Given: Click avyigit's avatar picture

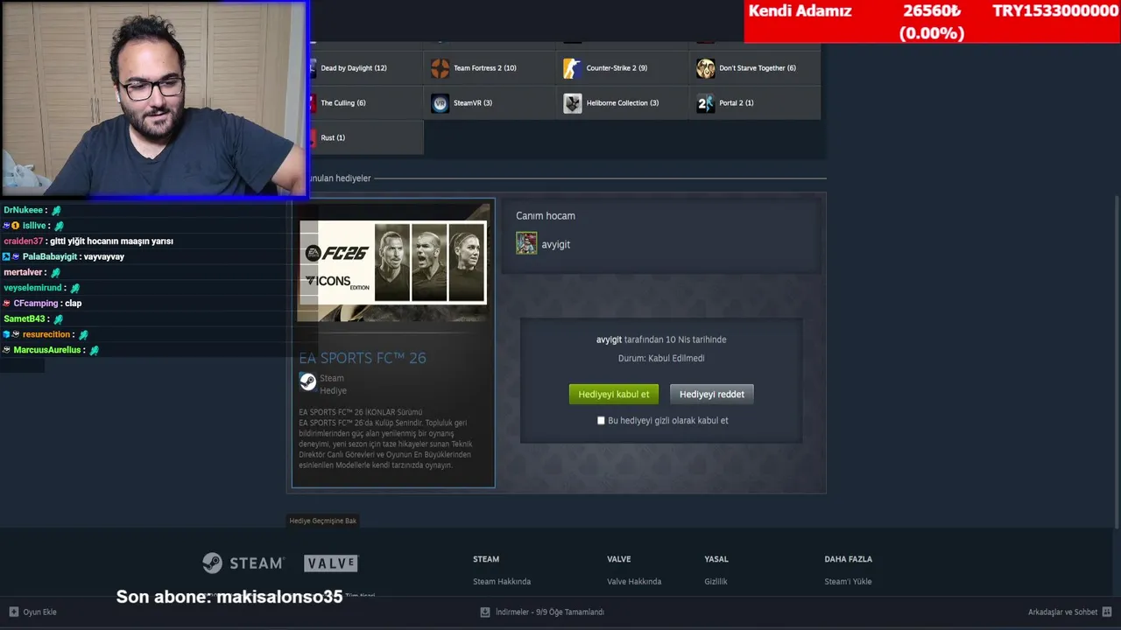Looking at the screenshot, I should (526, 243).
